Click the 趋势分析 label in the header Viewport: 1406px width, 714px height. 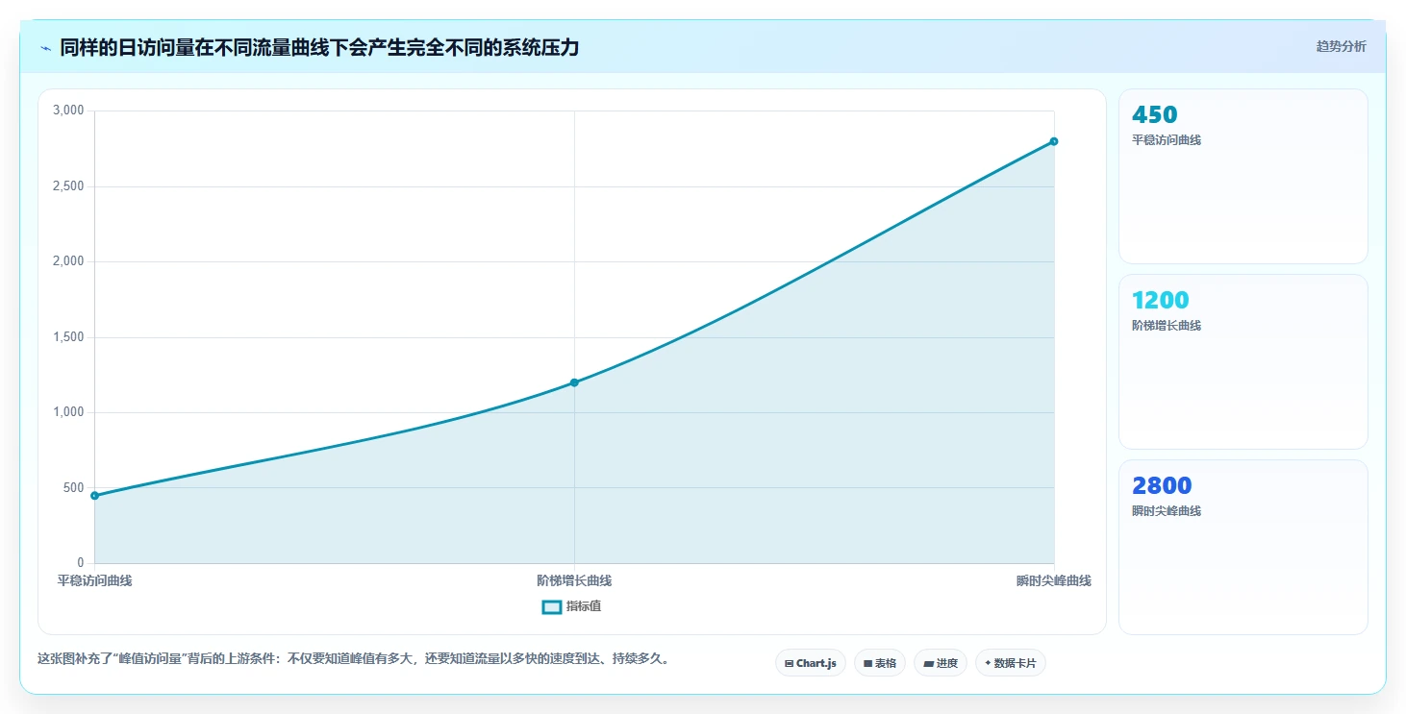pos(1341,46)
